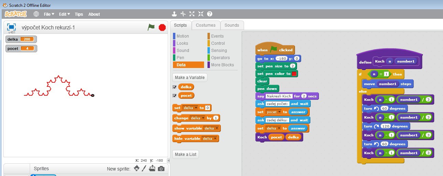Click the language globe icon
This screenshot has width=443, height=176.
[x=36, y=14]
